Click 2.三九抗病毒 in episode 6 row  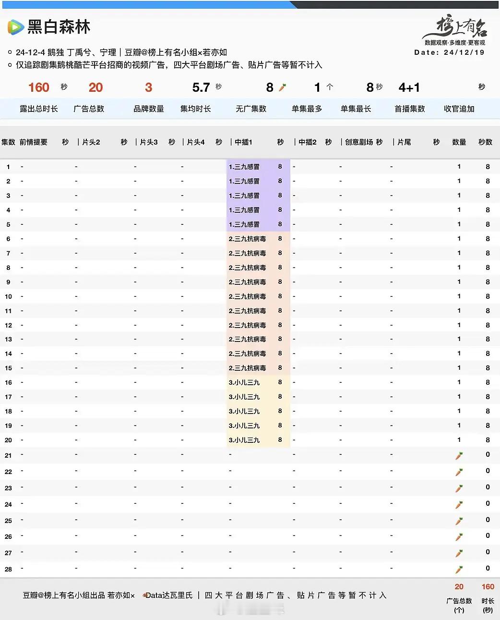pos(248,239)
